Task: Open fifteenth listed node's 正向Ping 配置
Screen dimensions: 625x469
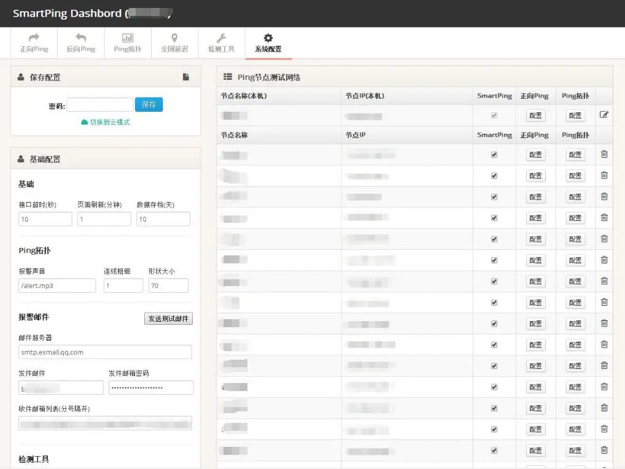Action: pyautogui.click(x=535, y=451)
